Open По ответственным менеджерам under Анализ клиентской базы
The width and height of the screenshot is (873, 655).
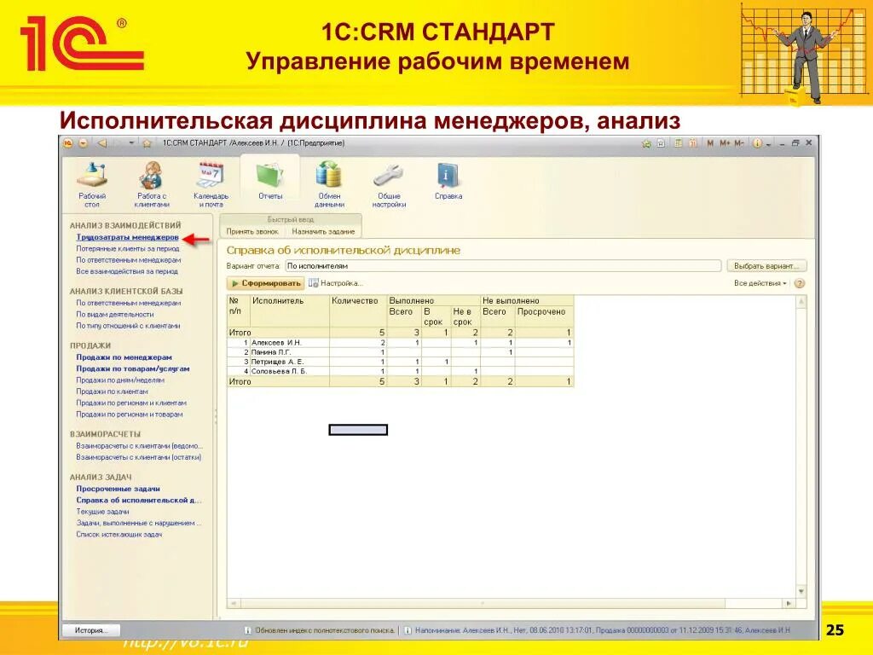pos(128,303)
